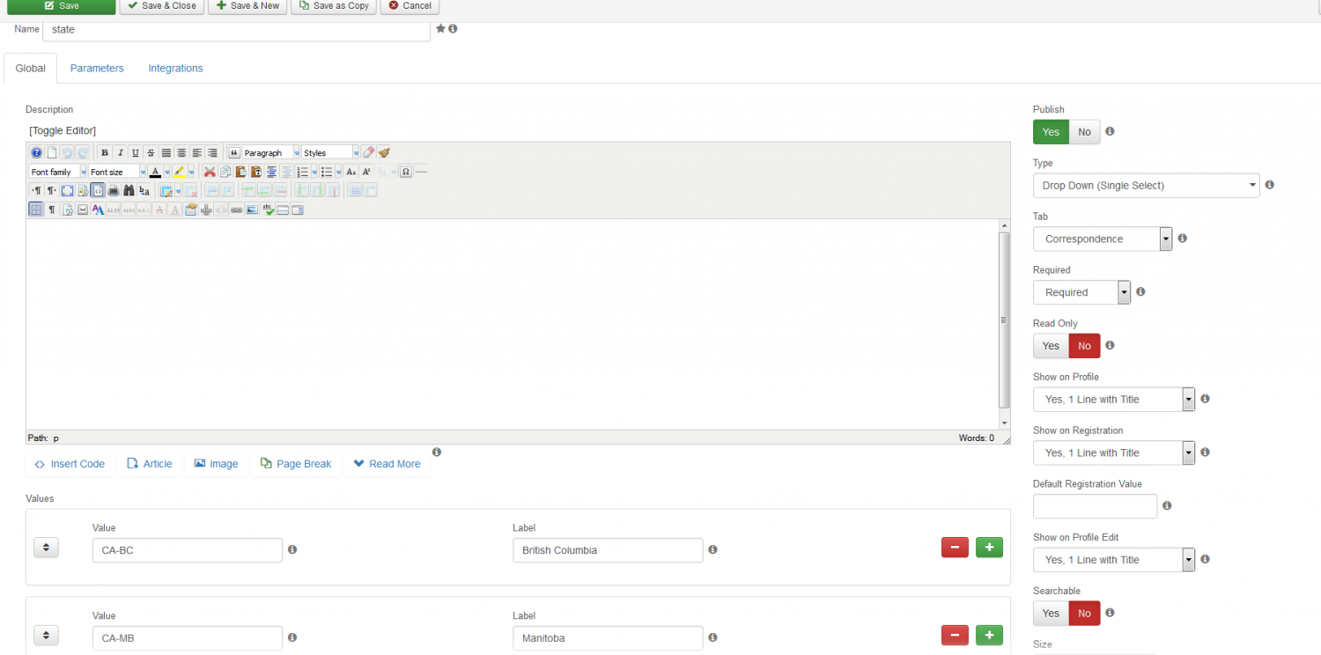1321x655 pixels.
Task: Set Searchable to No
Action: pyautogui.click(x=1084, y=614)
